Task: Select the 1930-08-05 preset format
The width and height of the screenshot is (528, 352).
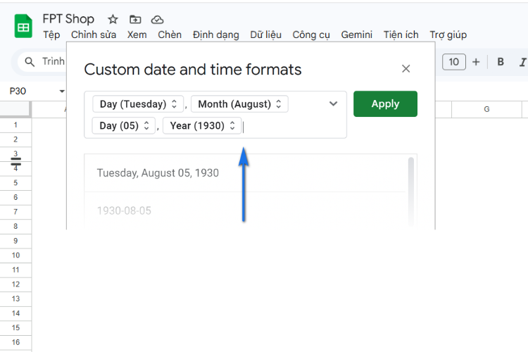Action: tap(245, 211)
